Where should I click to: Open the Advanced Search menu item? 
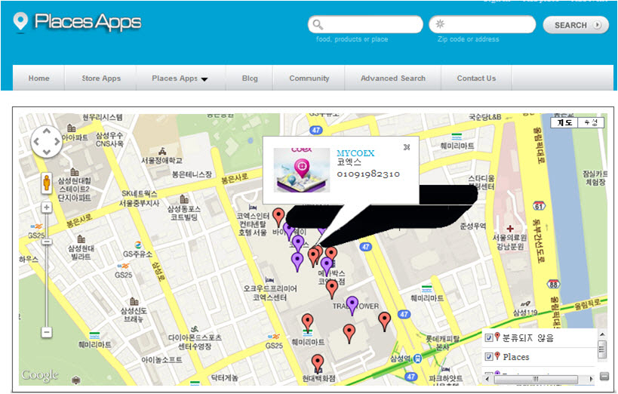tap(393, 78)
